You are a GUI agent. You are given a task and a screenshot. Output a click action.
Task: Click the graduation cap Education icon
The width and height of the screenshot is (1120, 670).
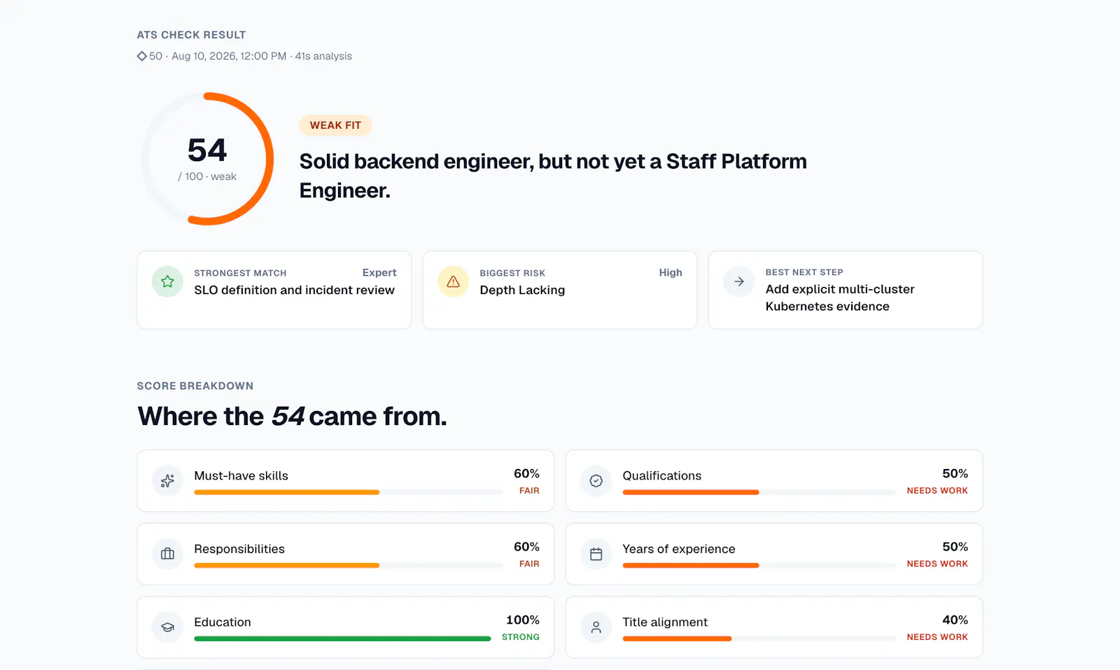[x=167, y=627]
